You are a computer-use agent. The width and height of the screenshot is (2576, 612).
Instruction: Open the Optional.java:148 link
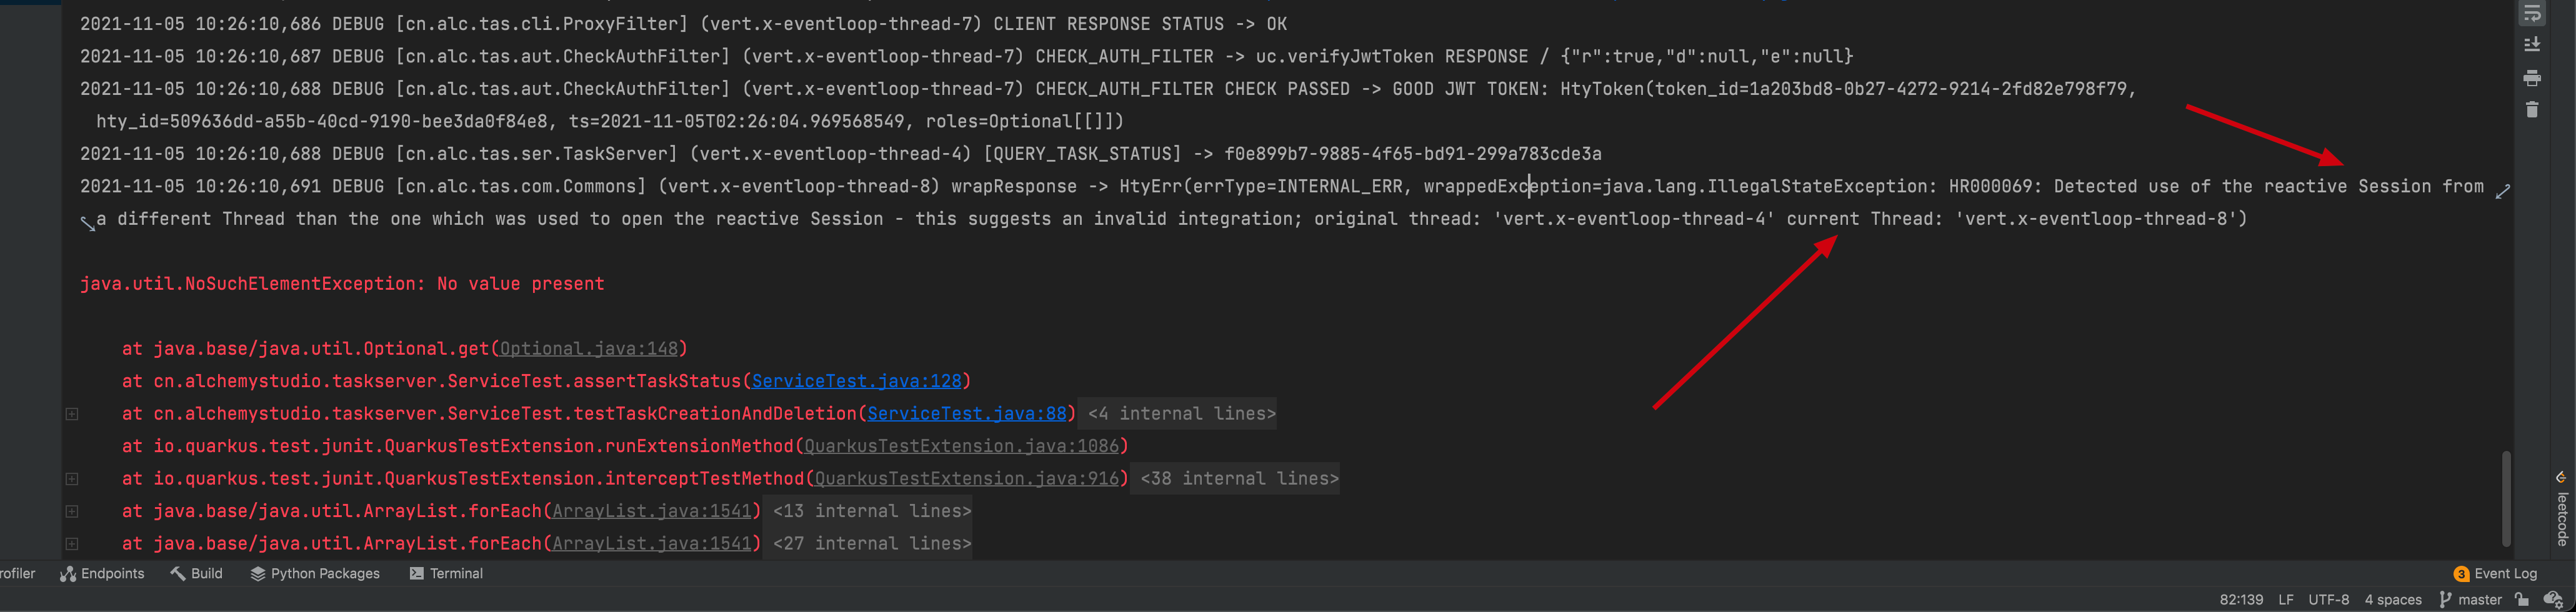pos(589,349)
